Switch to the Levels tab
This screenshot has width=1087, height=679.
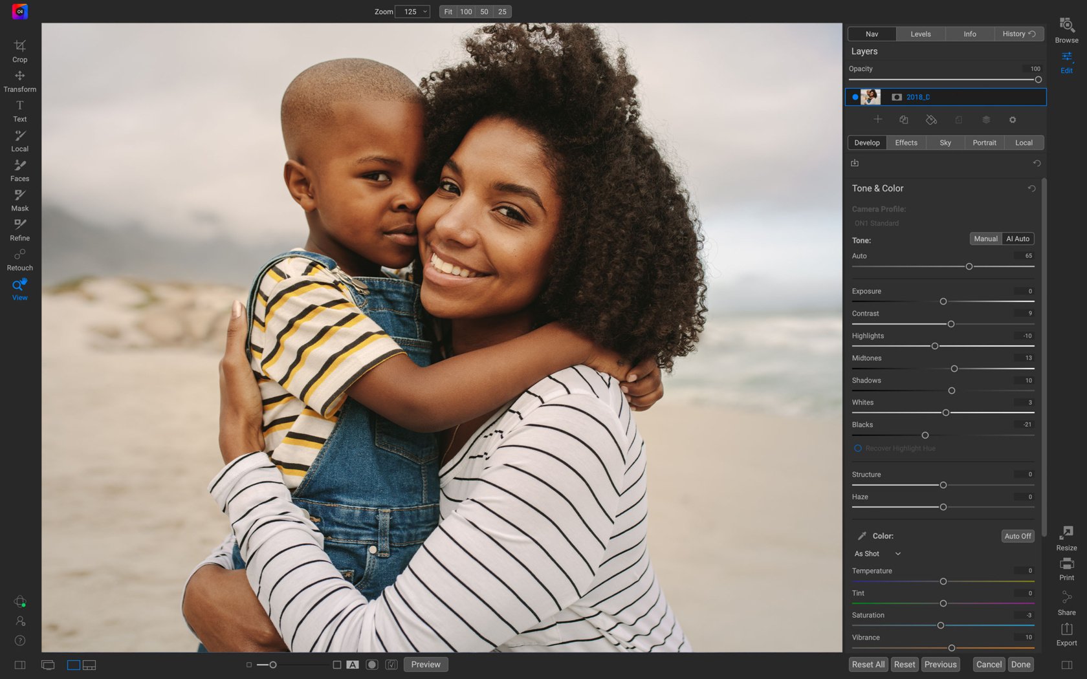tap(920, 34)
